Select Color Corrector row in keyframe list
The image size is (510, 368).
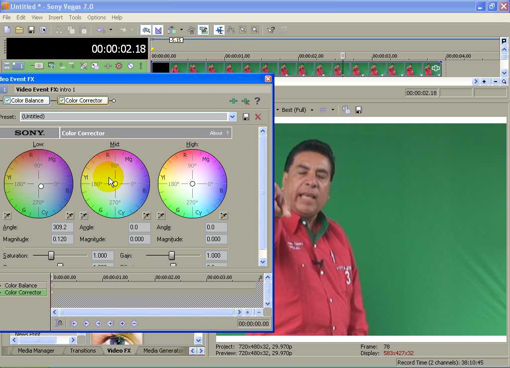(x=23, y=292)
